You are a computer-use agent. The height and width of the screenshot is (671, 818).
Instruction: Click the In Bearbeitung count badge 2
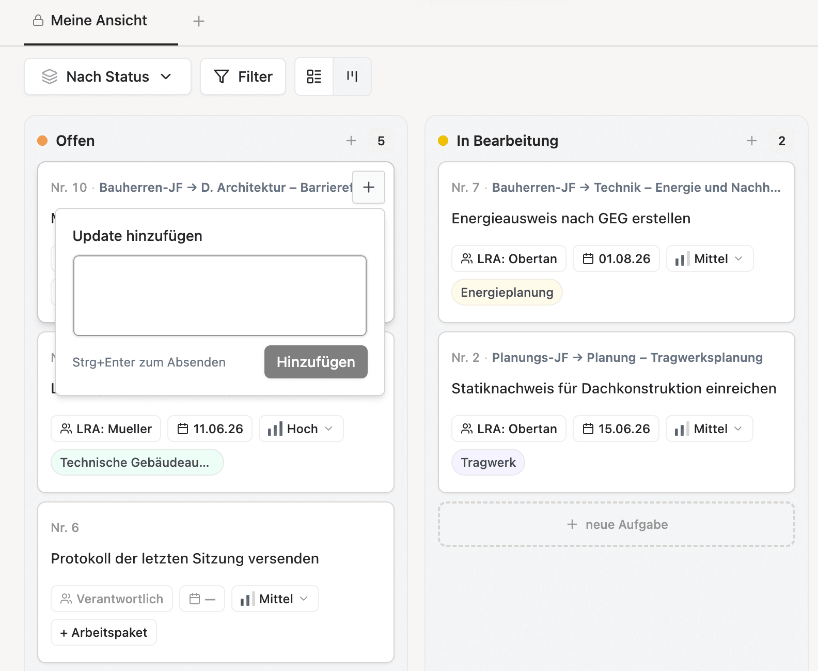pyautogui.click(x=782, y=141)
